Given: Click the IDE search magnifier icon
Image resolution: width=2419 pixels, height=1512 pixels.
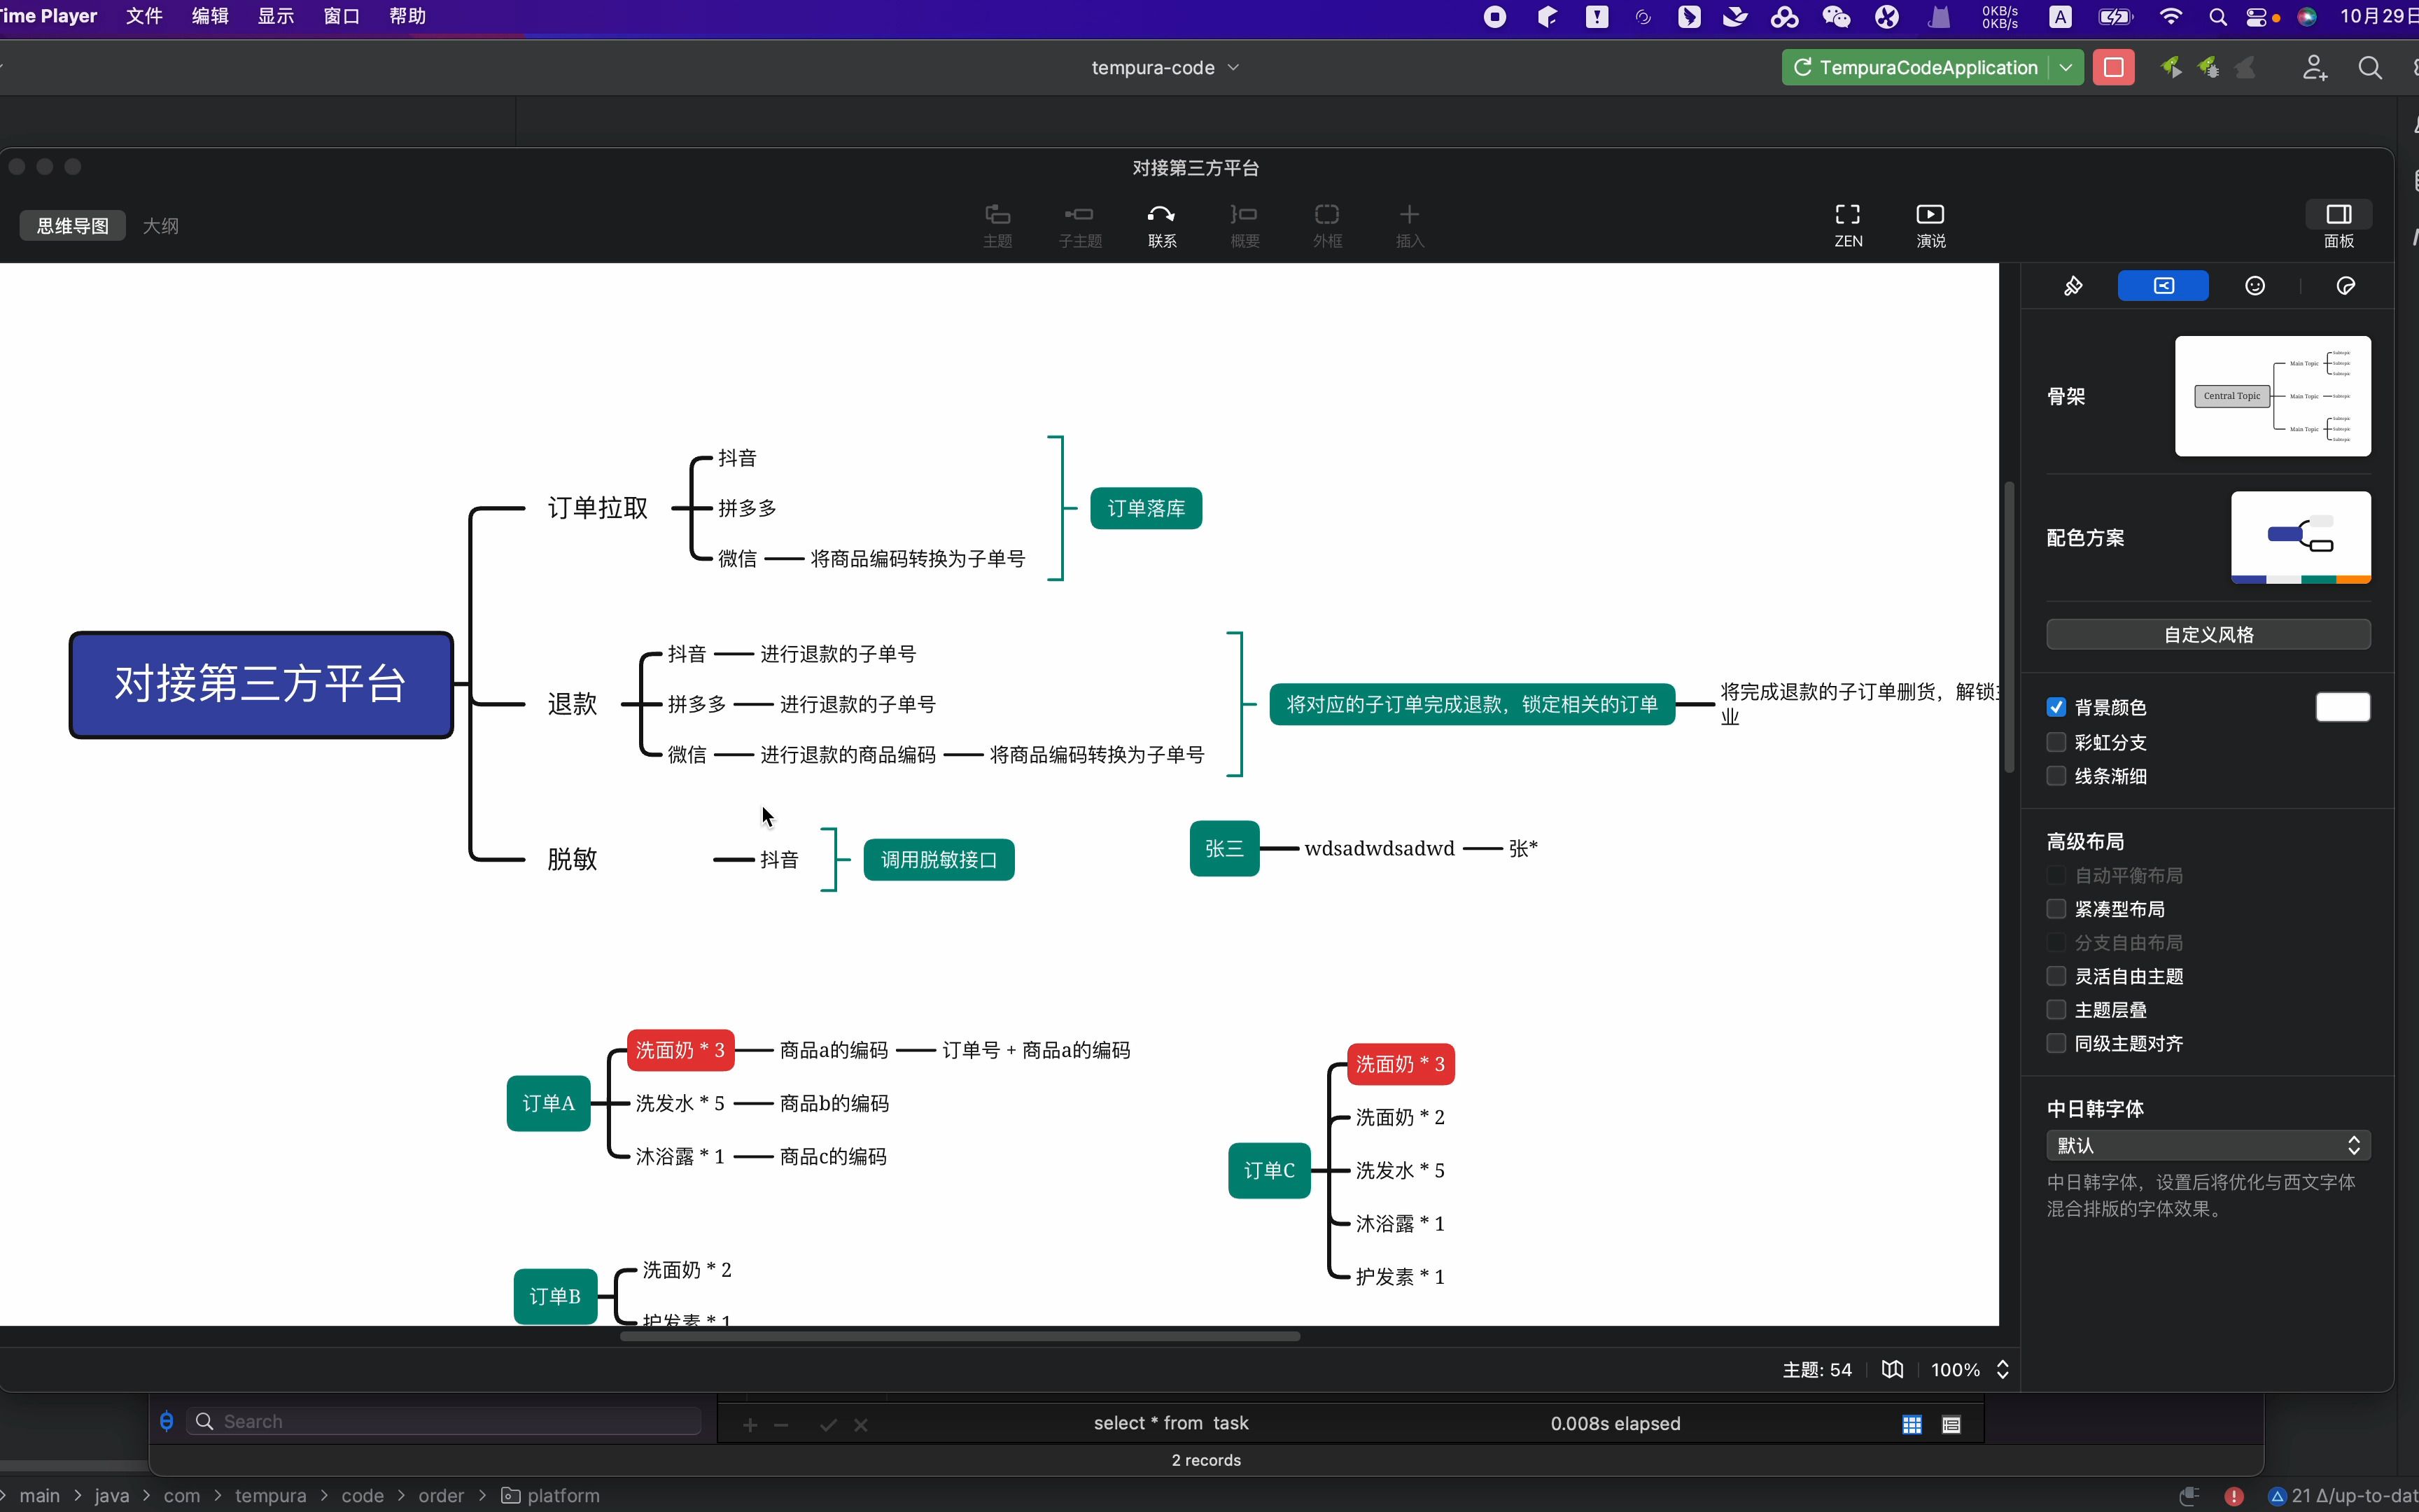Looking at the screenshot, I should pos(2369,67).
